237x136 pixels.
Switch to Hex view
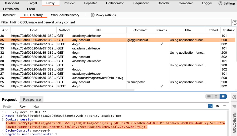click(x=36, y=107)
